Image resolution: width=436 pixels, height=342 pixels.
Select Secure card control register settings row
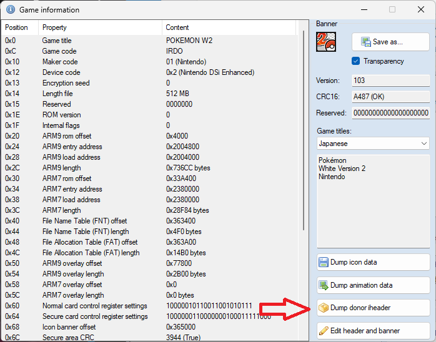[149, 316]
